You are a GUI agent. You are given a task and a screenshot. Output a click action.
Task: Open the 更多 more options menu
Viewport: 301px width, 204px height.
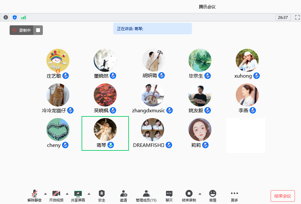pyautogui.click(x=234, y=196)
